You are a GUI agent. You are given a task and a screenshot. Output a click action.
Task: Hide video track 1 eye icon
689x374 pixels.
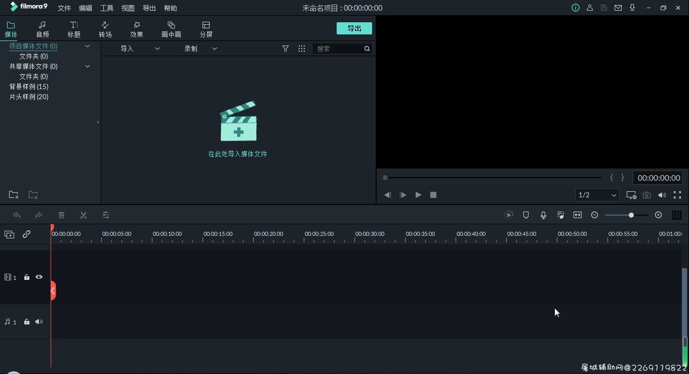coord(39,277)
